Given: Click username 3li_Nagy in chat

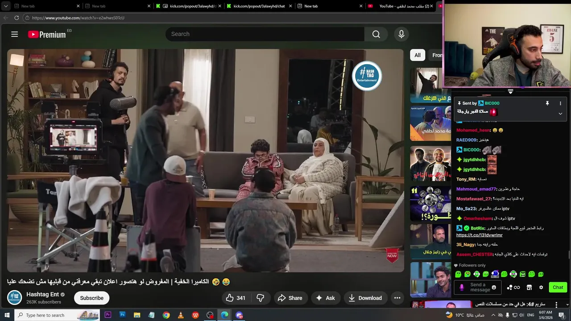Looking at the screenshot, I should pyautogui.click(x=466, y=244).
